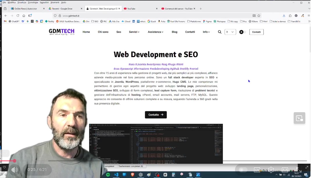Mute the video audio
312x178 pixels.
click(15, 170)
